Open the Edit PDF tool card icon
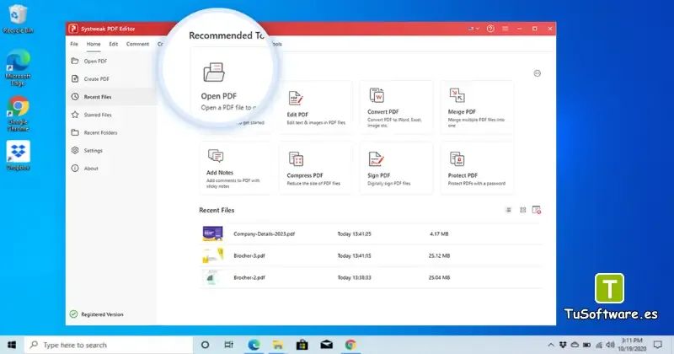 (x=296, y=99)
